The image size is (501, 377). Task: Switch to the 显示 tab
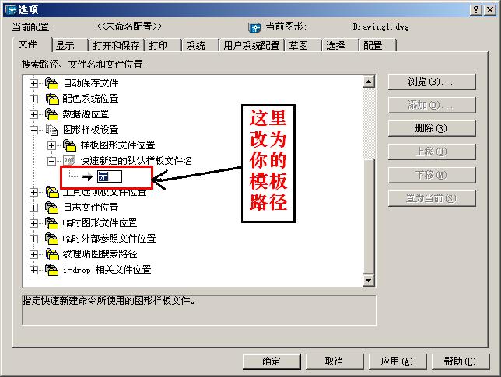tap(70, 45)
